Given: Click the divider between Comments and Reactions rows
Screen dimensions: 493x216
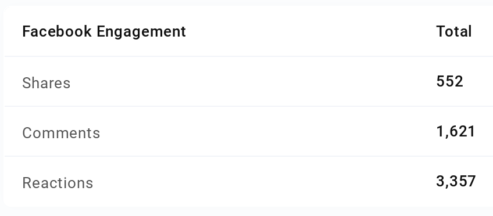Looking at the screenshot, I should (249, 156).
